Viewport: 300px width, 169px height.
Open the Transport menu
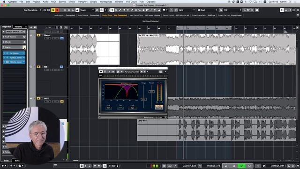click(82, 2)
